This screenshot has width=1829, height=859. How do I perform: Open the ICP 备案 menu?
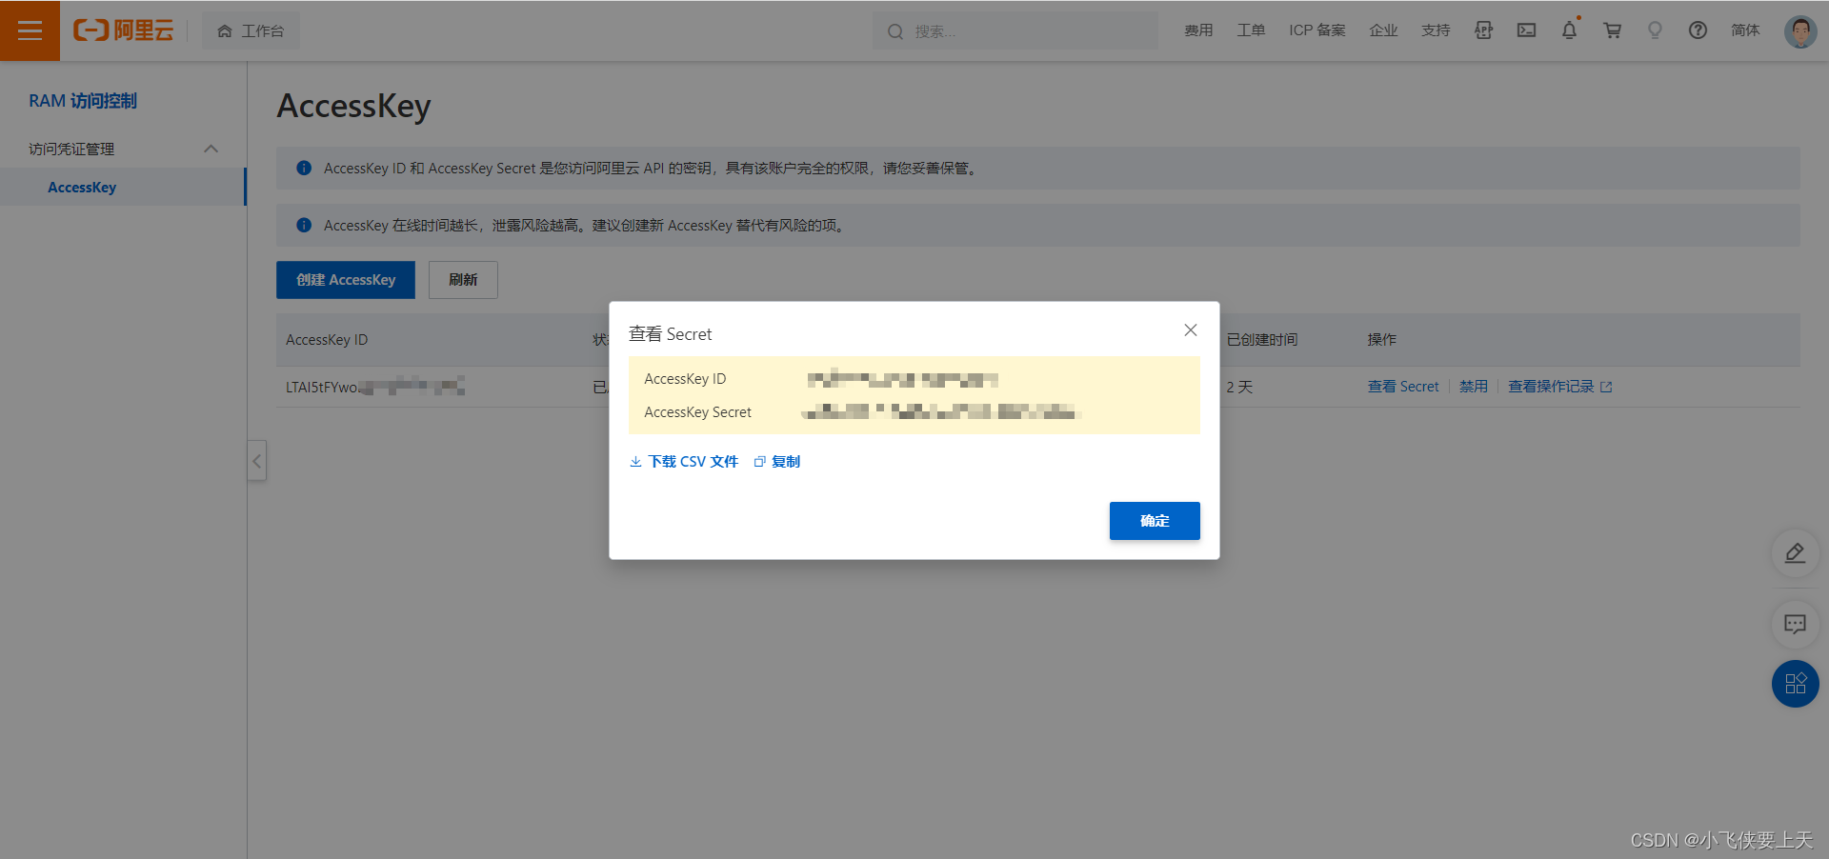(1317, 30)
